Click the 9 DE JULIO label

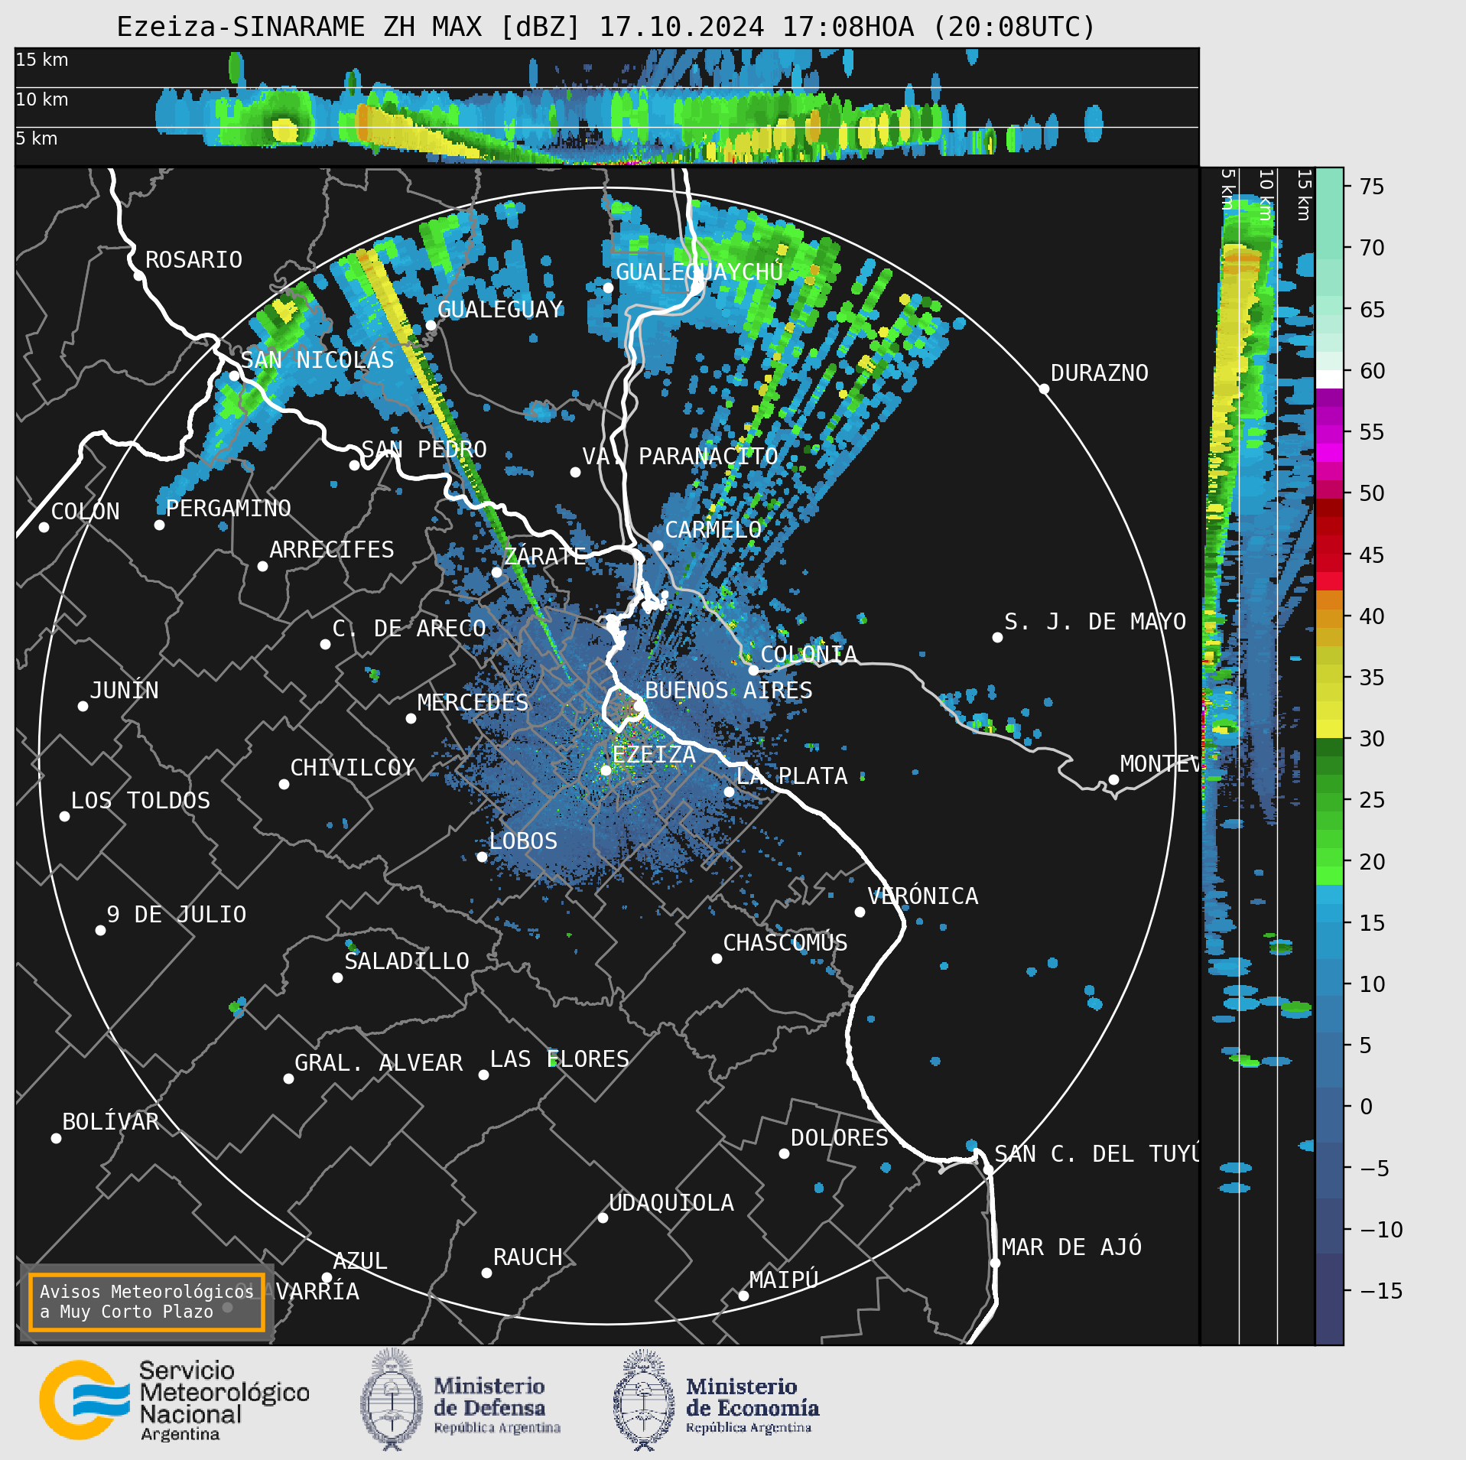click(x=177, y=915)
